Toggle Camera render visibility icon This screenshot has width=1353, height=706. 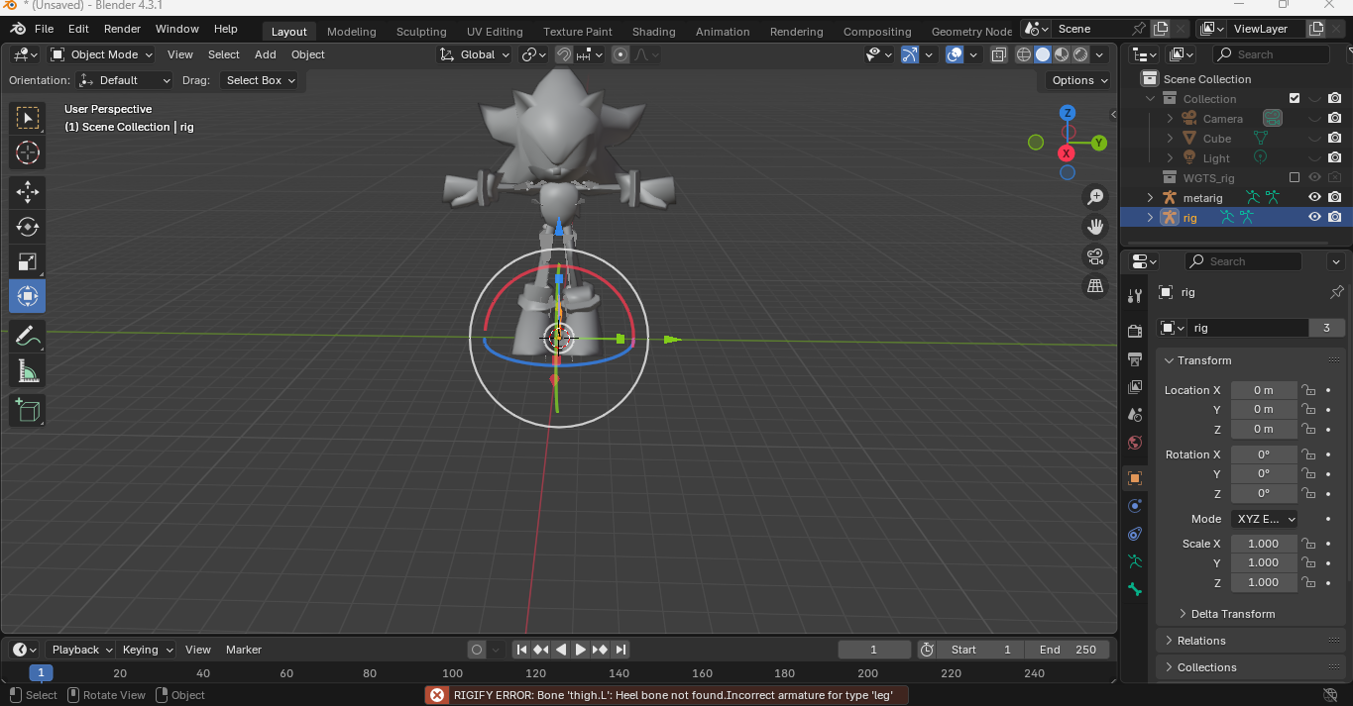point(1334,118)
